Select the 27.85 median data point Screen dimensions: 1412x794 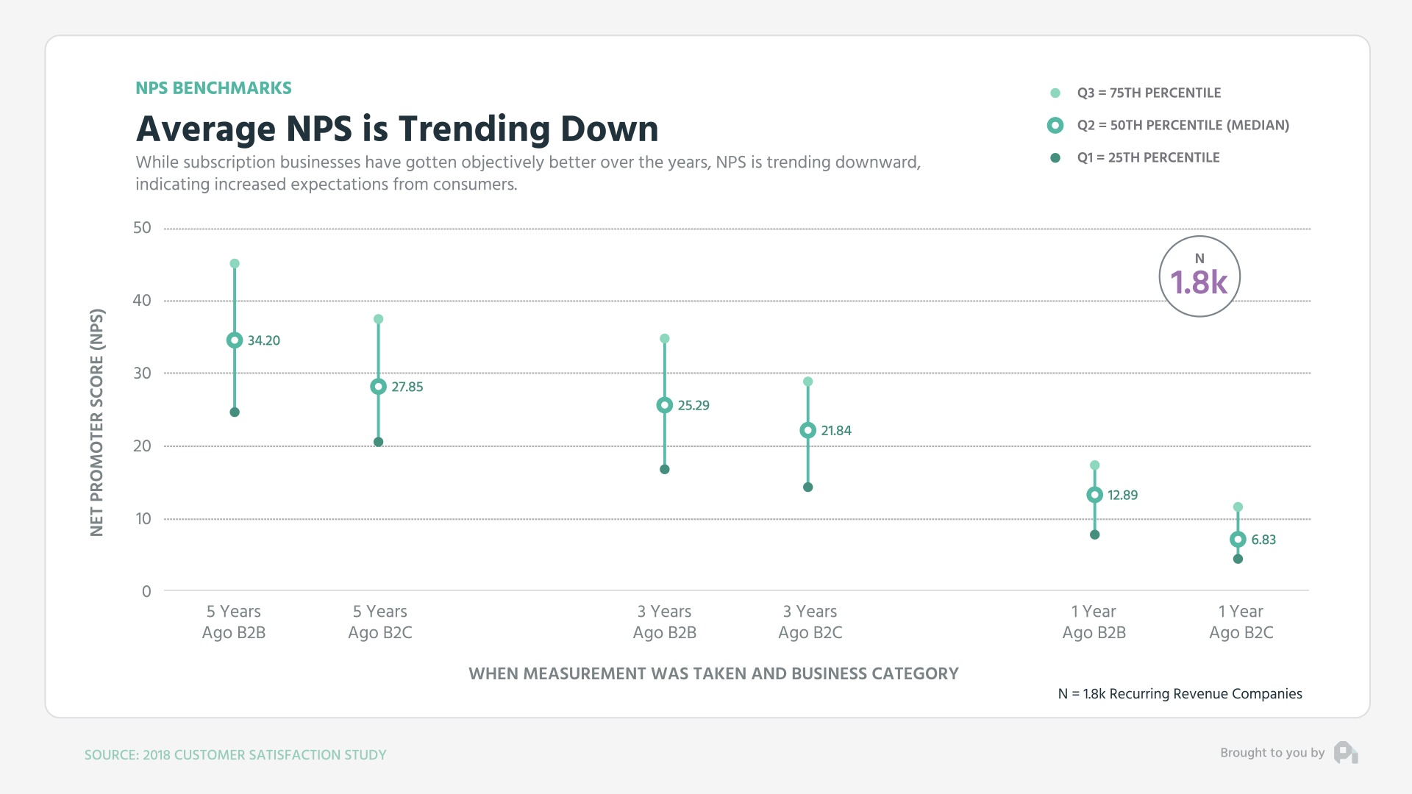tap(378, 387)
